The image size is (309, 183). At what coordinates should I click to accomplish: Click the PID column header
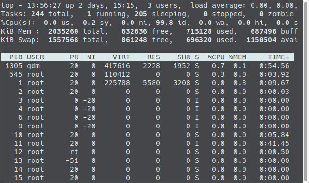point(16,57)
